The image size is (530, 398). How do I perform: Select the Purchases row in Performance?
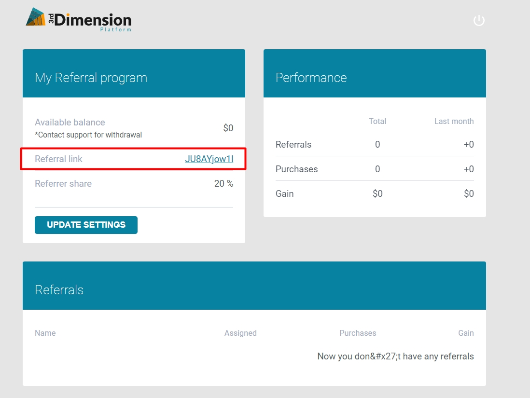coord(296,169)
